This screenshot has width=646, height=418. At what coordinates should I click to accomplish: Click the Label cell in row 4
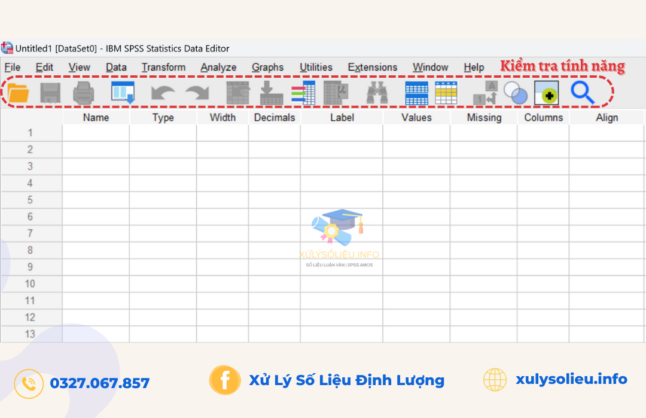pyautogui.click(x=342, y=183)
